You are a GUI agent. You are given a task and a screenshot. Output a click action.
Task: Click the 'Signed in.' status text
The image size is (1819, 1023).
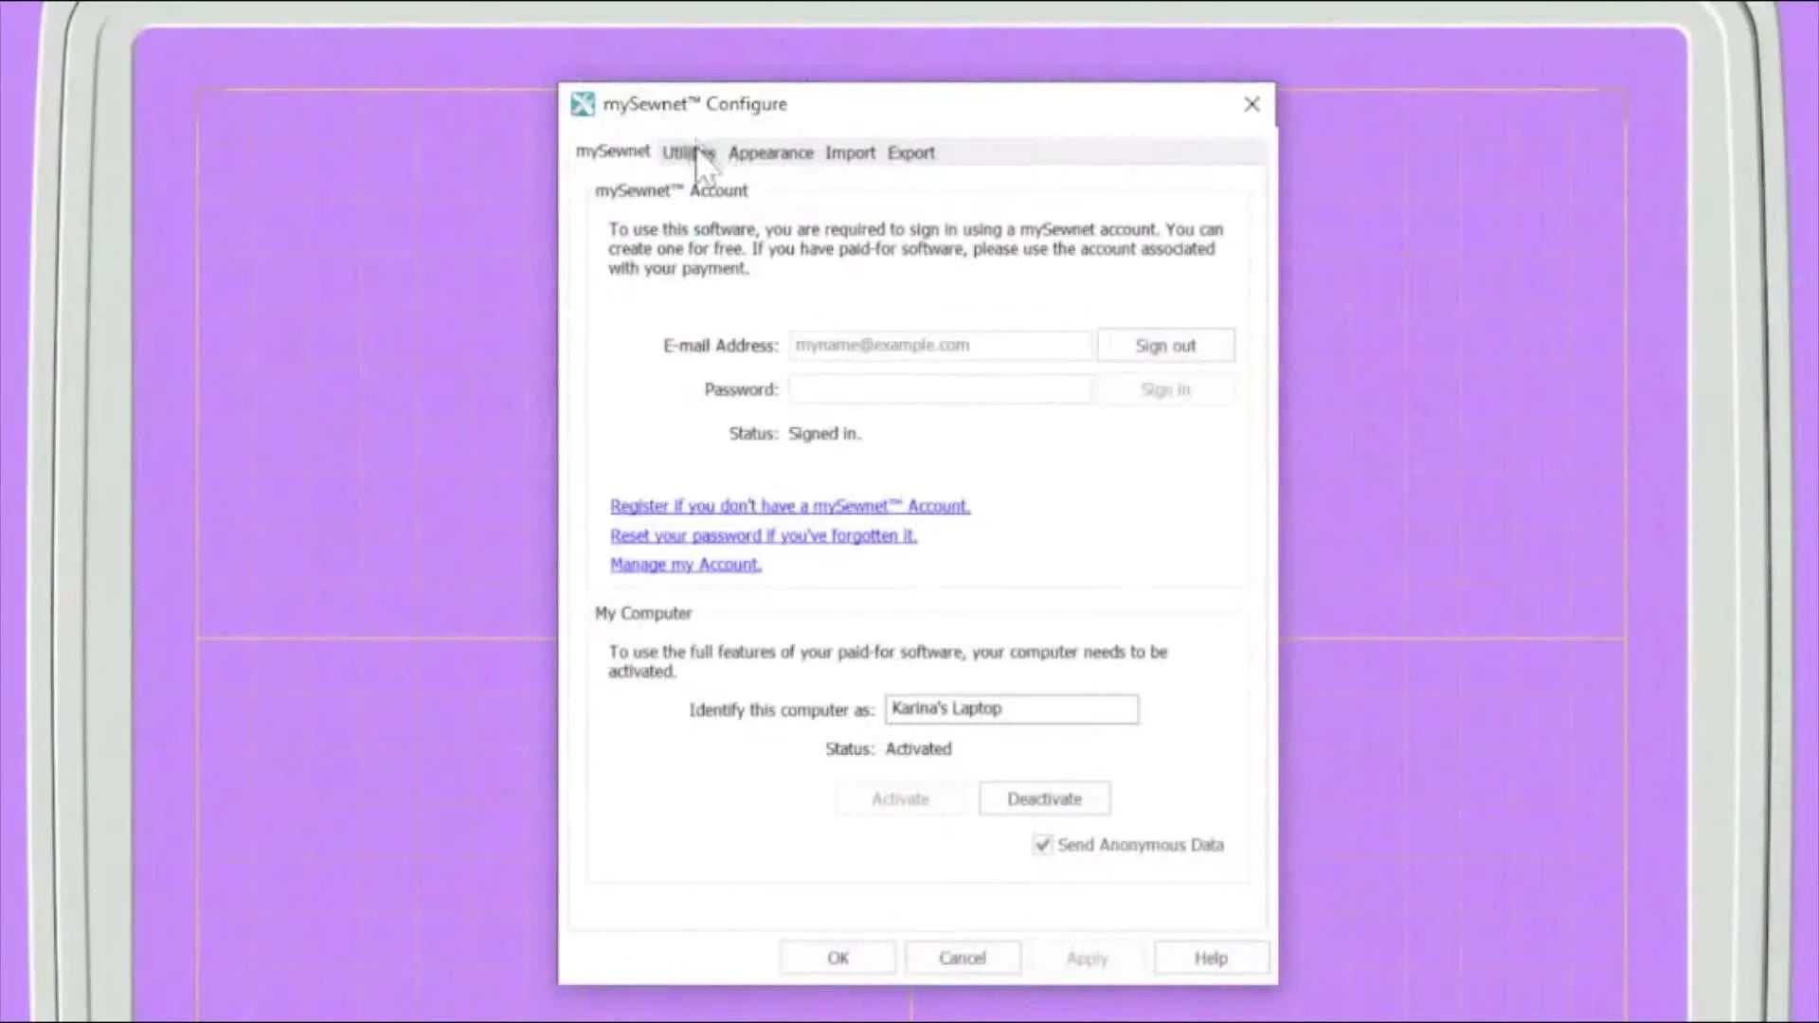point(824,434)
